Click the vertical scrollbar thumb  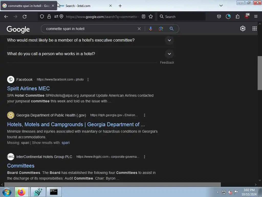(260, 73)
